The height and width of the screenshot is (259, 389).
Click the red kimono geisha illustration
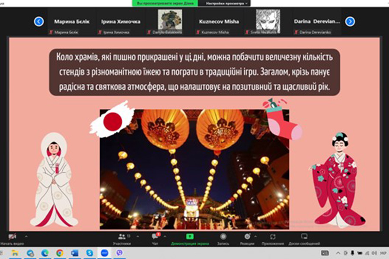point(338,180)
